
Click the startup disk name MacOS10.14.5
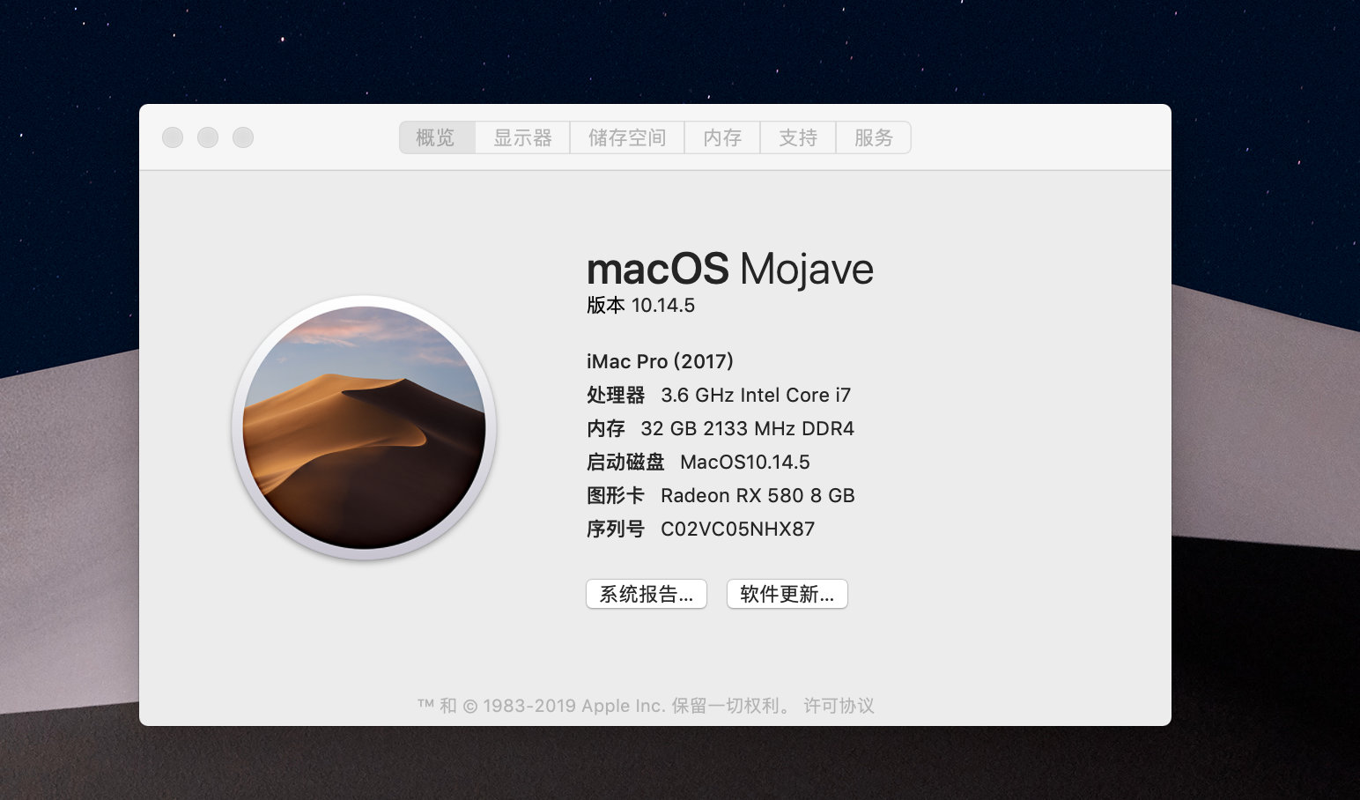tap(744, 463)
